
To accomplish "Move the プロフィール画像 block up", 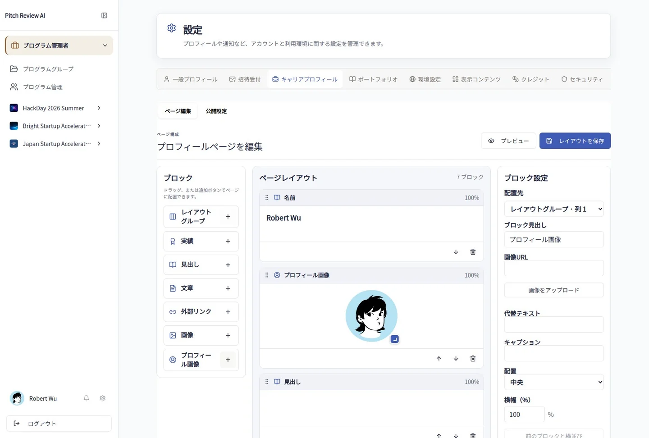I will click(x=439, y=359).
